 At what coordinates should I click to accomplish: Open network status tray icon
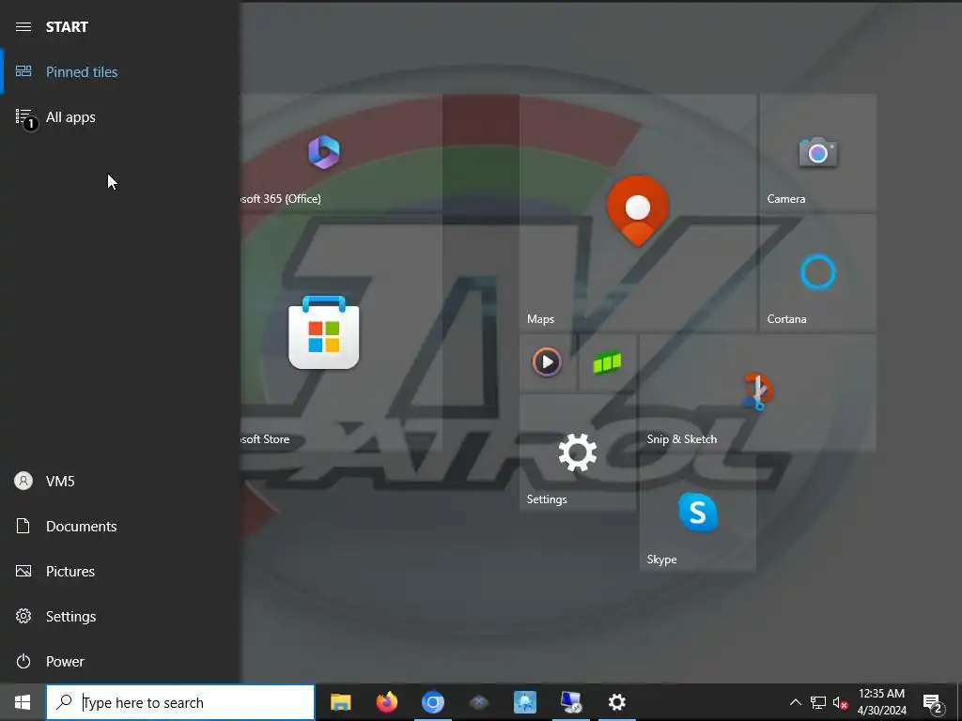click(818, 702)
